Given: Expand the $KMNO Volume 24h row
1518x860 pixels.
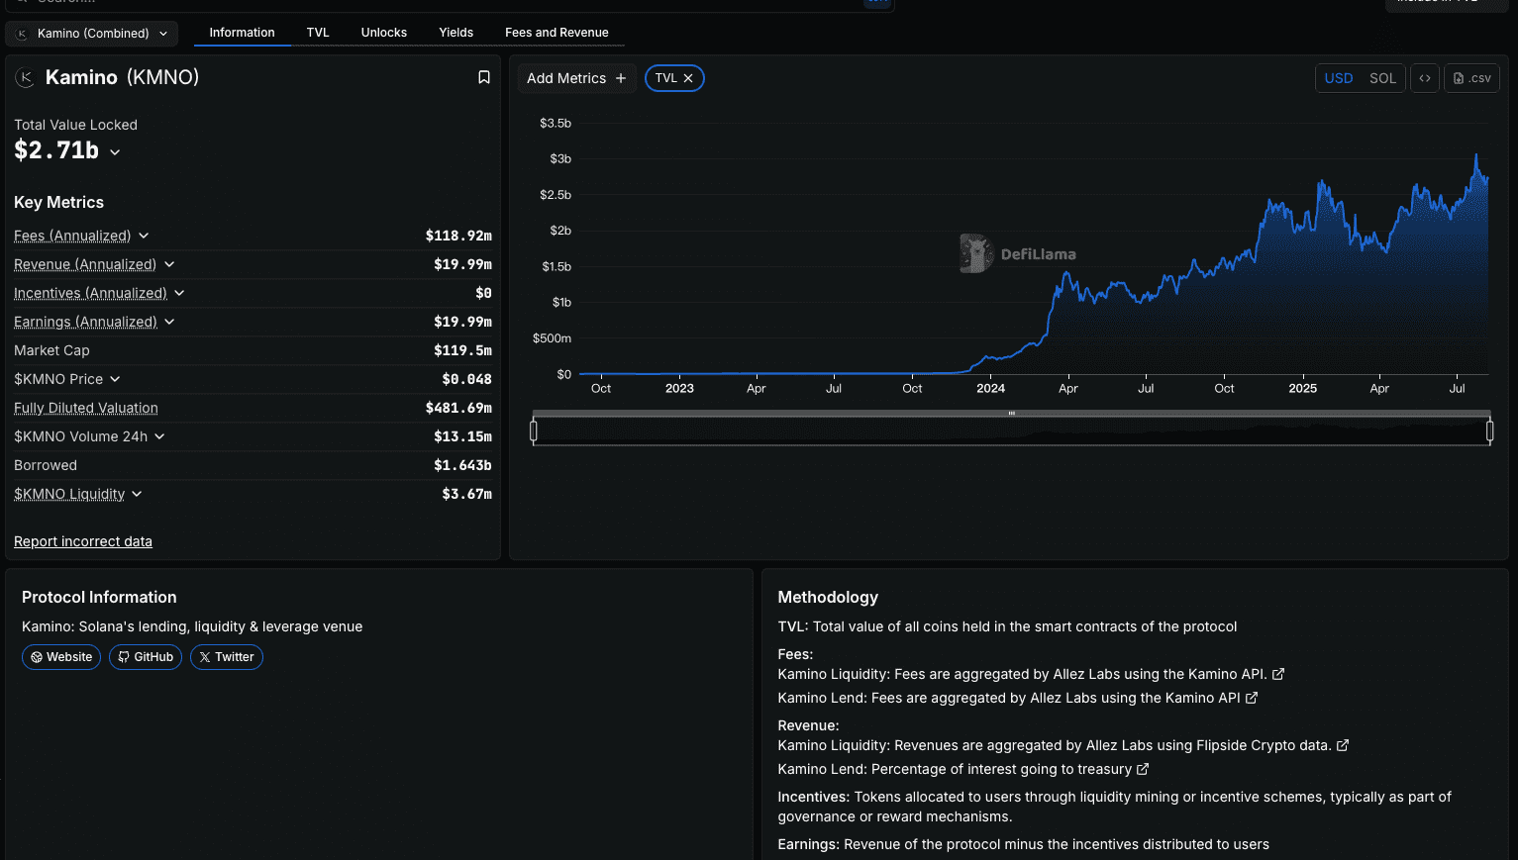Looking at the screenshot, I should (x=159, y=436).
